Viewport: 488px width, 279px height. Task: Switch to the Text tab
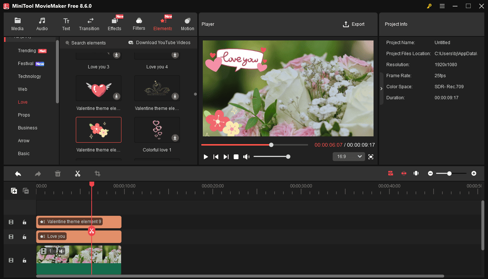point(66,24)
